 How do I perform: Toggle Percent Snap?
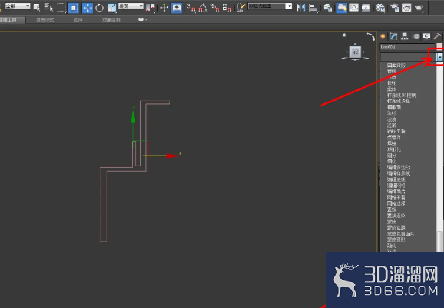click(215, 8)
